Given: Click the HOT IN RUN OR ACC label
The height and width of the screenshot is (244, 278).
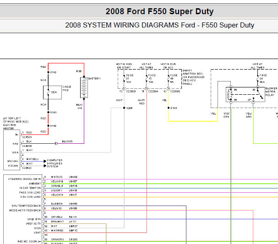Looking at the screenshot, I should [x=168, y=66].
